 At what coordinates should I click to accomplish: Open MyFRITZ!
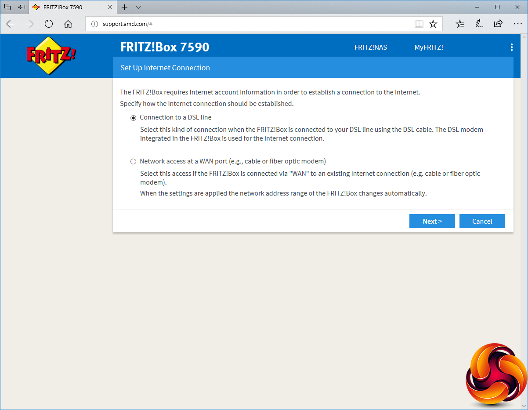(429, 47)
